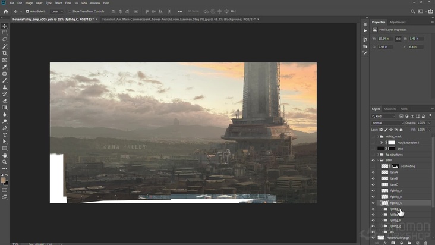The image size is (435, 245).
Task: Collapse the DMP group
Action: pyautogui.click(x=378, y=160)
